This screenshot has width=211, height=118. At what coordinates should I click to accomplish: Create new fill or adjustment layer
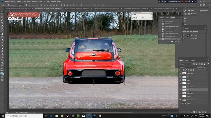(197, 112)
